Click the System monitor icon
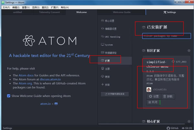 (x=102, y=45)
